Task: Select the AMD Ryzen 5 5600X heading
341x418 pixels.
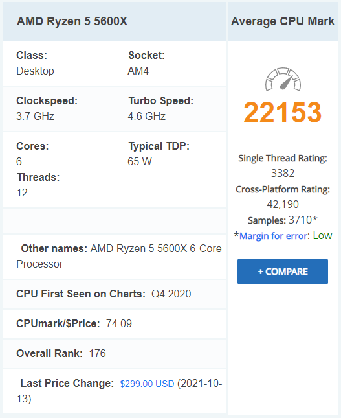Action: pos(72,21)
